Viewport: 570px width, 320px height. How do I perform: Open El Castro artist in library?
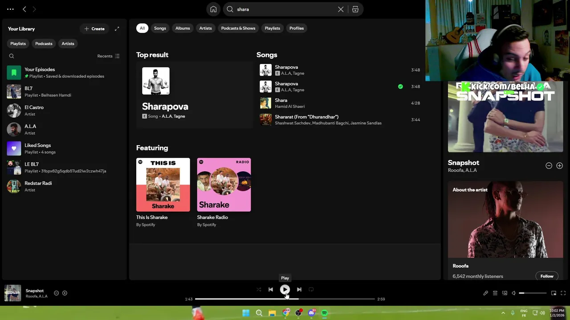[64, 111]
